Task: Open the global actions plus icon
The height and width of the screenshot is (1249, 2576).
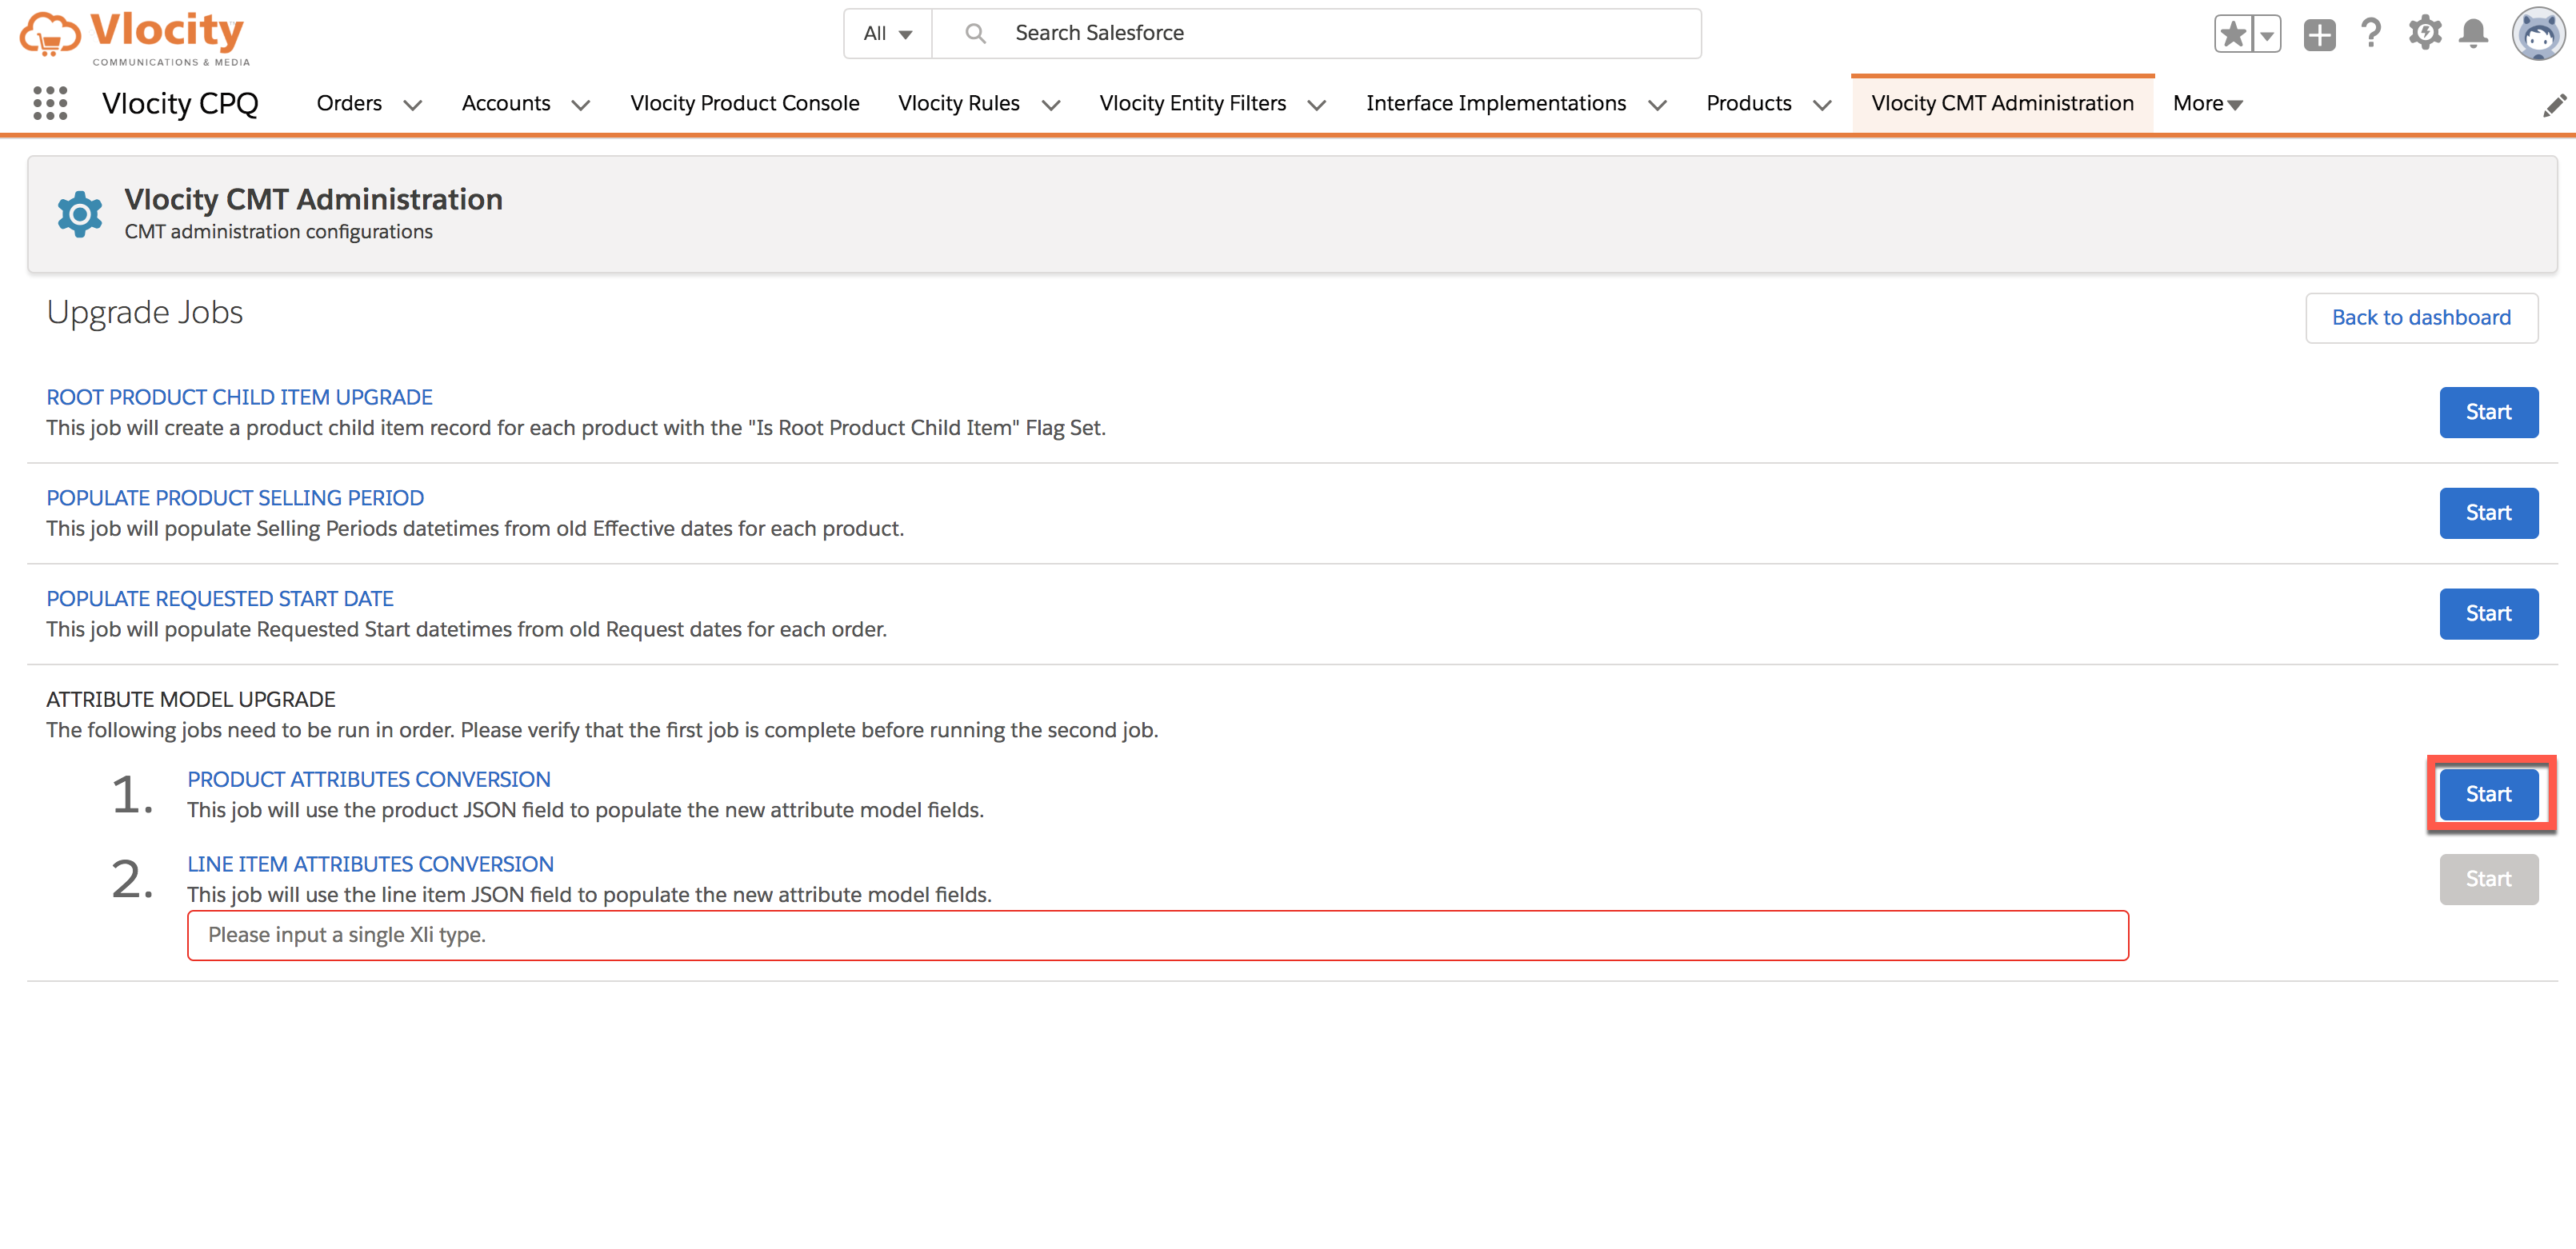Action: 2319,34
